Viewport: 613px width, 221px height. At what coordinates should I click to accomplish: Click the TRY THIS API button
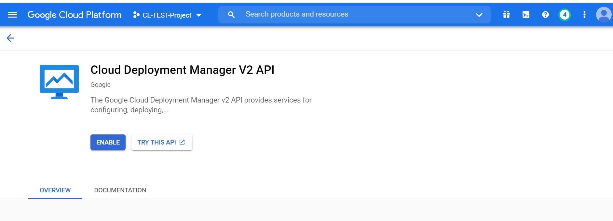tap(162, 142)
